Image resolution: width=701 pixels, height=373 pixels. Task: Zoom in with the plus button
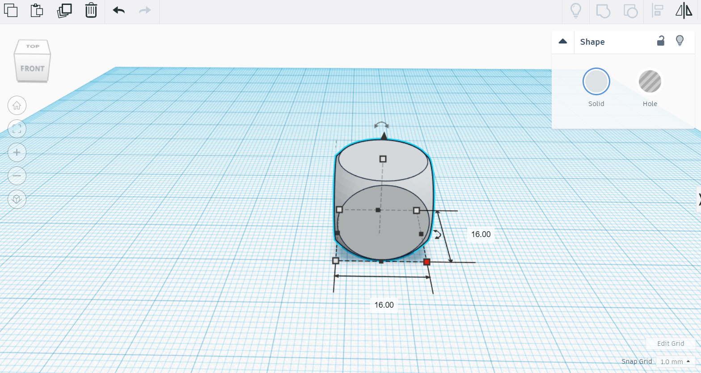coord(17,152)
